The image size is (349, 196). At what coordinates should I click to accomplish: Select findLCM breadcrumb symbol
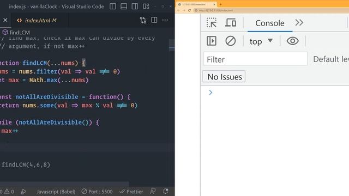pos(16,33)
